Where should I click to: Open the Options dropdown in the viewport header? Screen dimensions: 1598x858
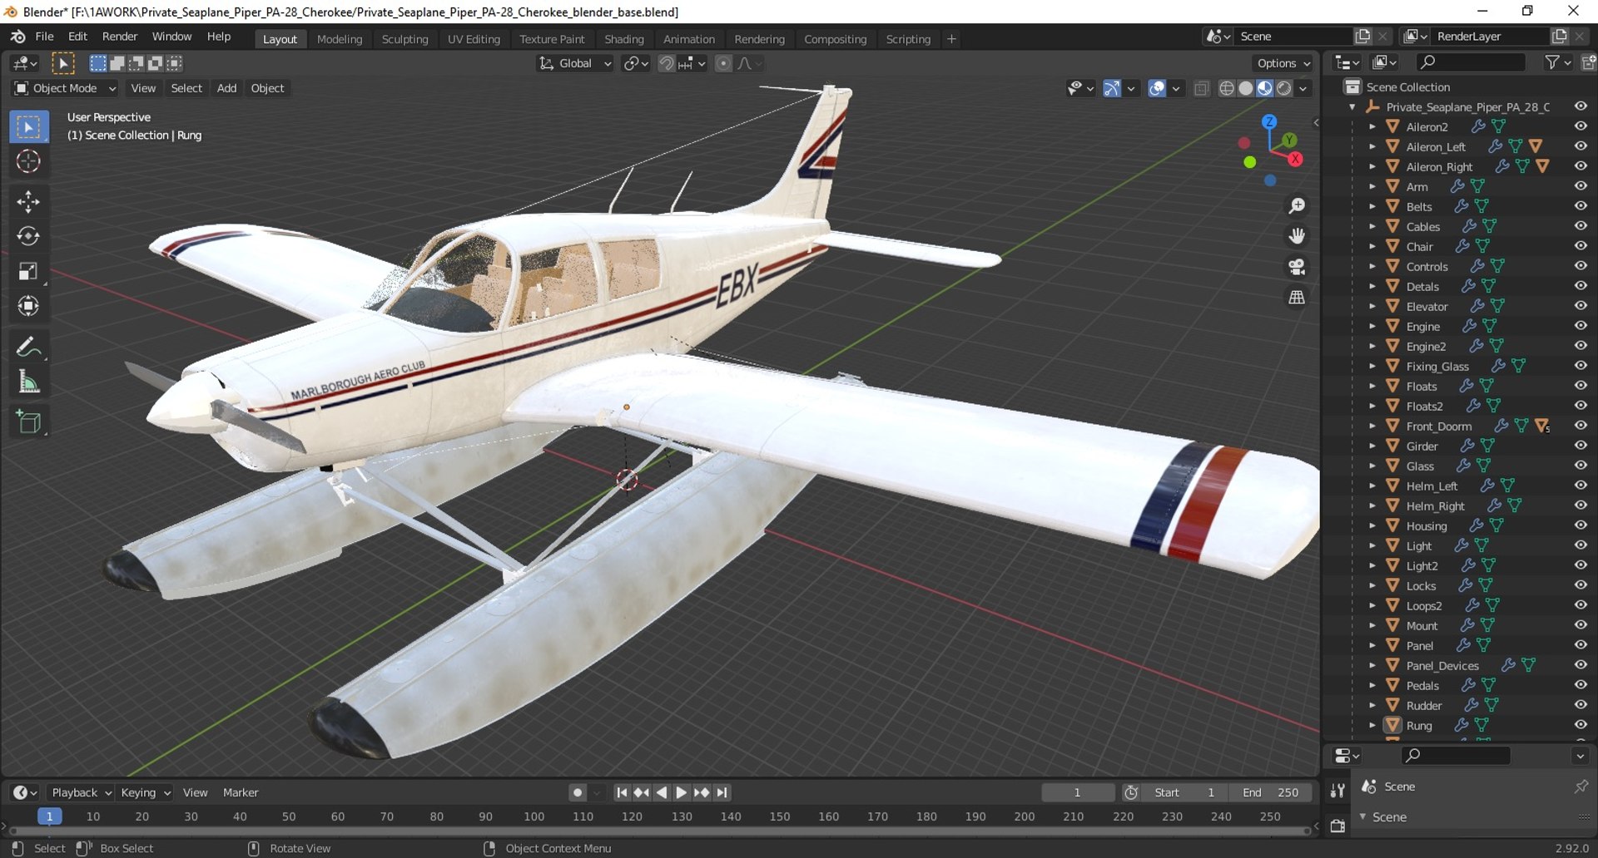(x=1283, y=63)
